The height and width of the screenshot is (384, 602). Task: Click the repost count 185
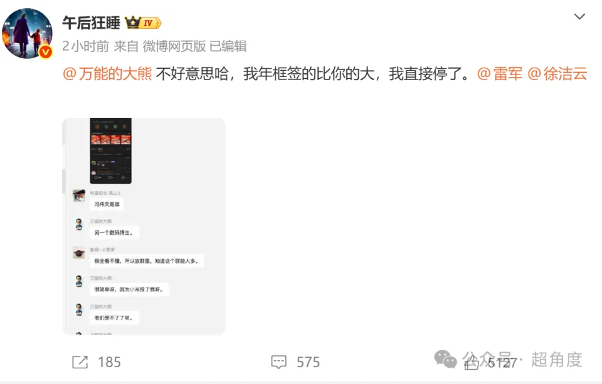click(x=109, y=362)
